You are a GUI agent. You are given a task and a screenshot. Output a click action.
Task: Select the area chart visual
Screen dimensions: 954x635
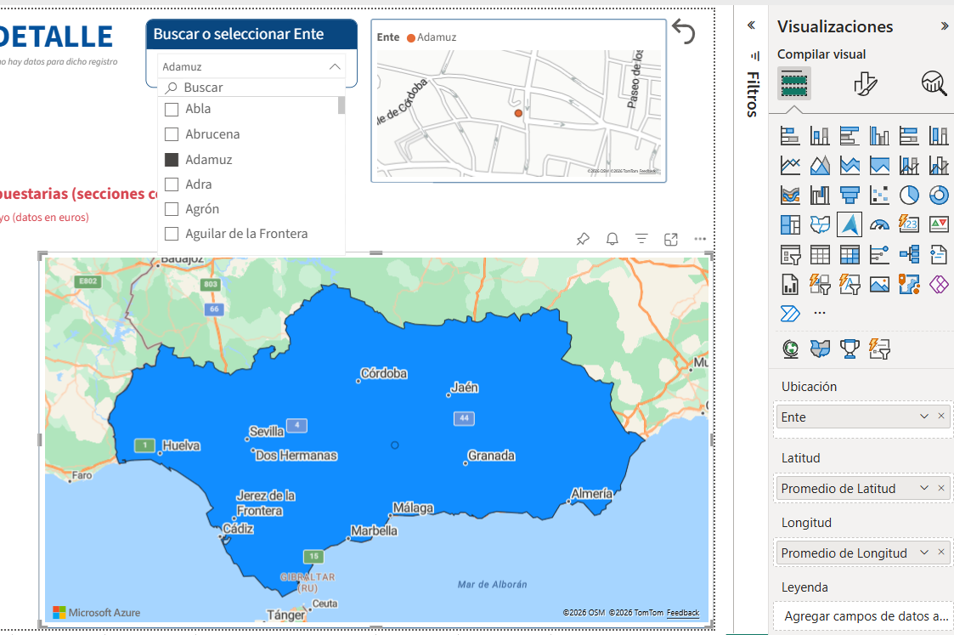tap(820, 165)
